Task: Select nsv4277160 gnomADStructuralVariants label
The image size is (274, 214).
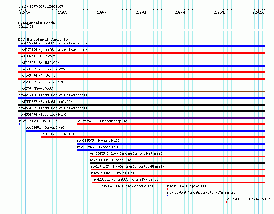Action: 53,95
